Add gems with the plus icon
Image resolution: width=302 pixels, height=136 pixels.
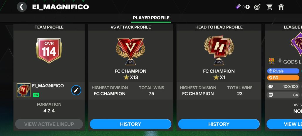point(248,7)
